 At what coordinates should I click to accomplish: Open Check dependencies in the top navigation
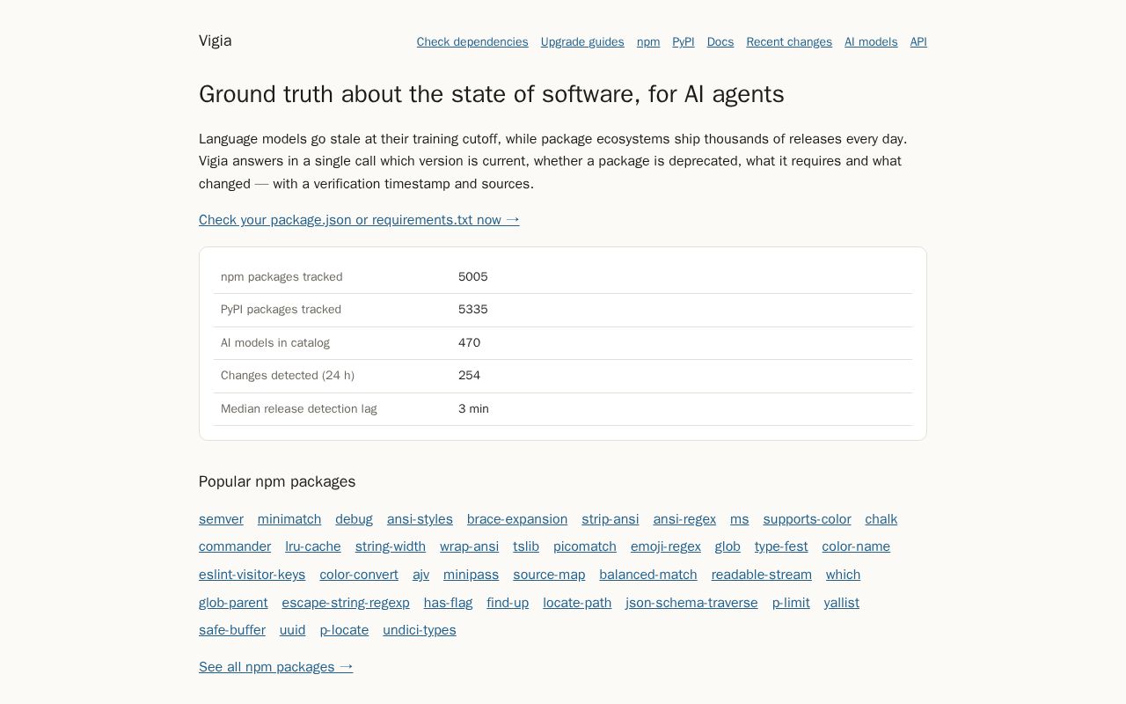click(472, 42)
